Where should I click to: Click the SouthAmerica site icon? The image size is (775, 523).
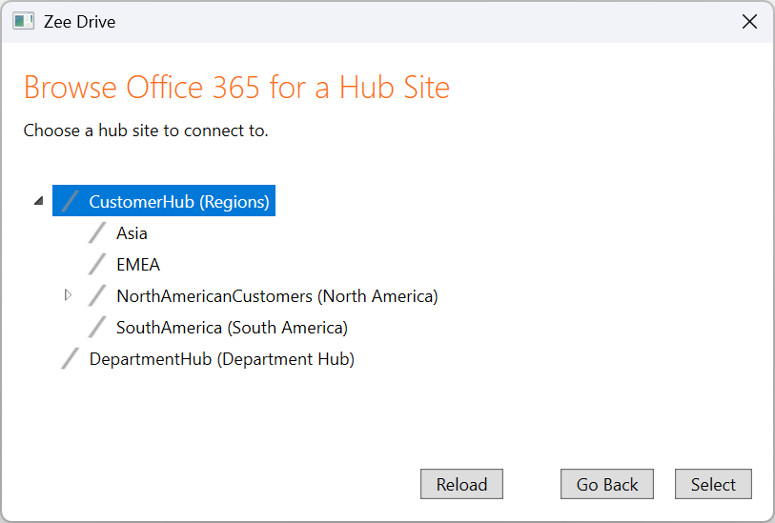click(x=97, y=328)
